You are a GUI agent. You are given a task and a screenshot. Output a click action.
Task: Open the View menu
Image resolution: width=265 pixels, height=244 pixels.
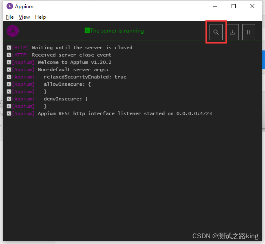pos(24,17)
